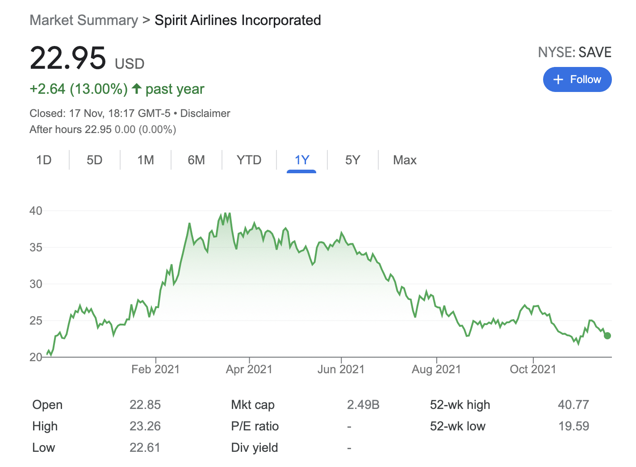Click the +2.64 (13.00%) change text
Screen dimensions: 636x467
click(x=79, y=89)
